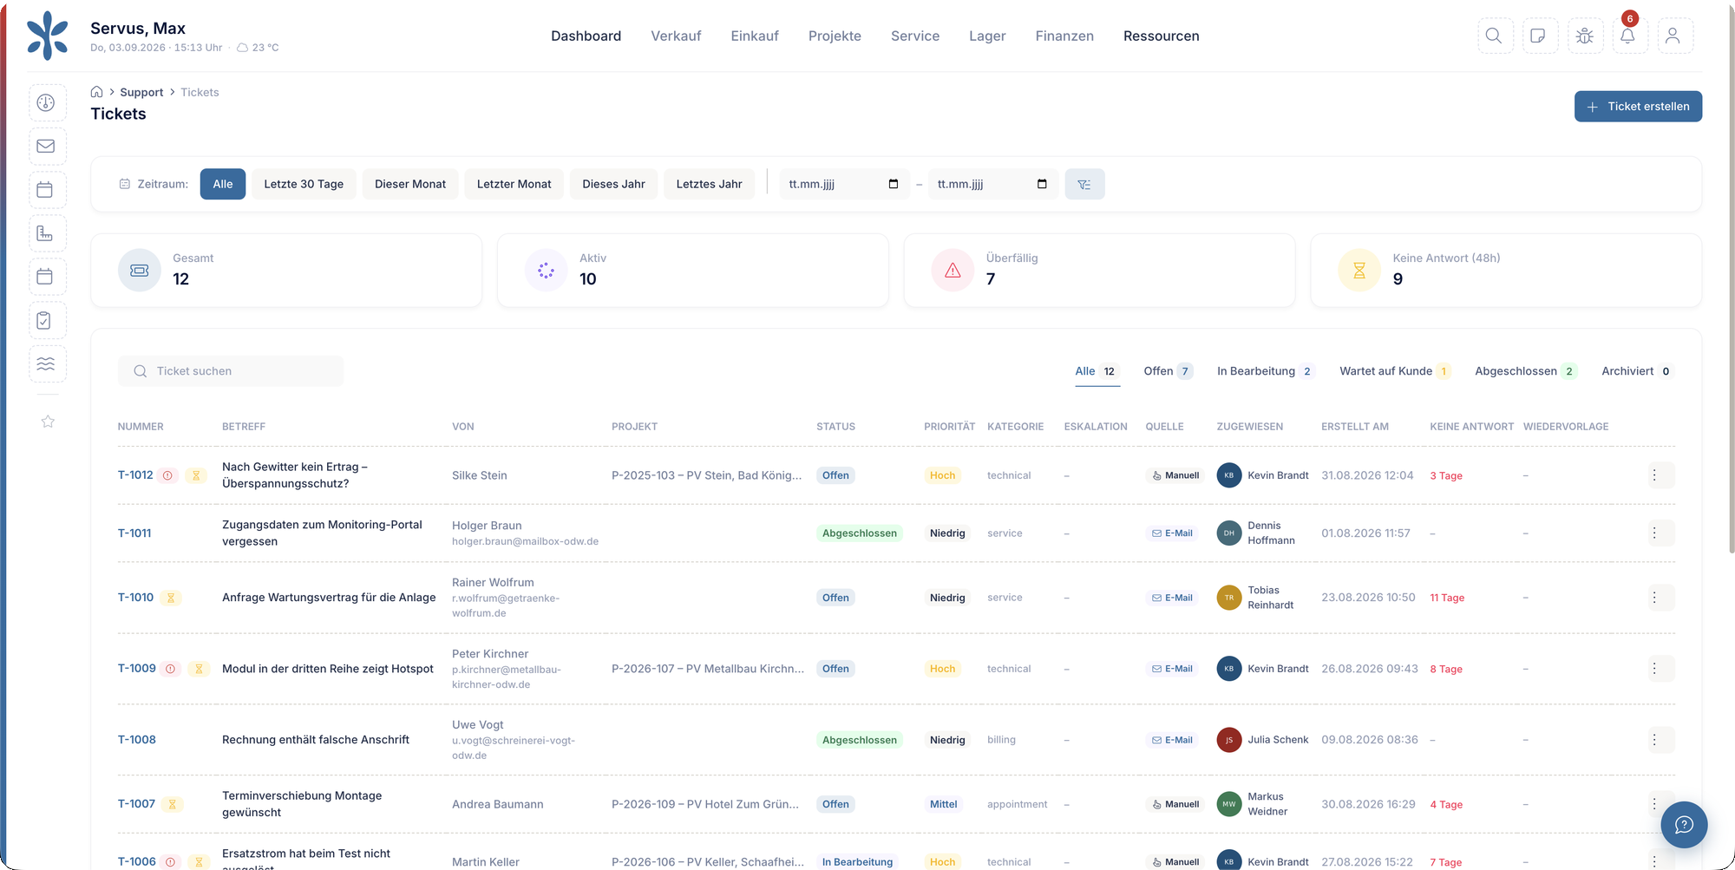Image resolution: width=1735 pixels, height=870 pixels.
Task: Click the advanced filter icon button
Action: point(1084,184)
